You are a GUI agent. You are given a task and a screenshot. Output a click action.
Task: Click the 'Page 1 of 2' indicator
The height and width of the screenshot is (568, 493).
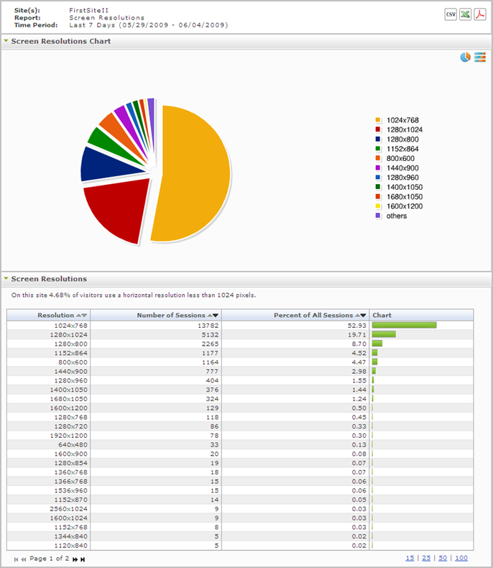[x=49, y=558]
